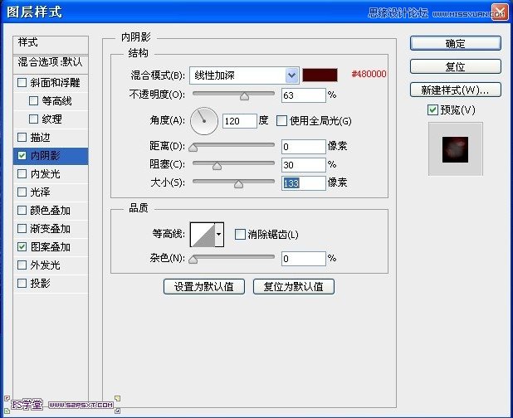
Task: Close the 图层样式 dialog
Action: (x=500, y=12)
